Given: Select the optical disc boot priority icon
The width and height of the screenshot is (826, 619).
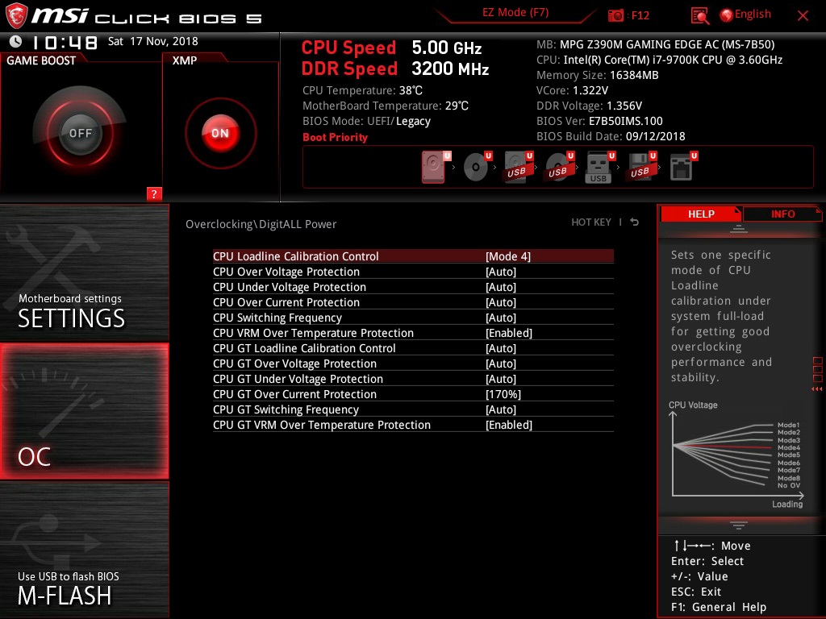Looking at the screenshot, I should [x=478, y=167].
